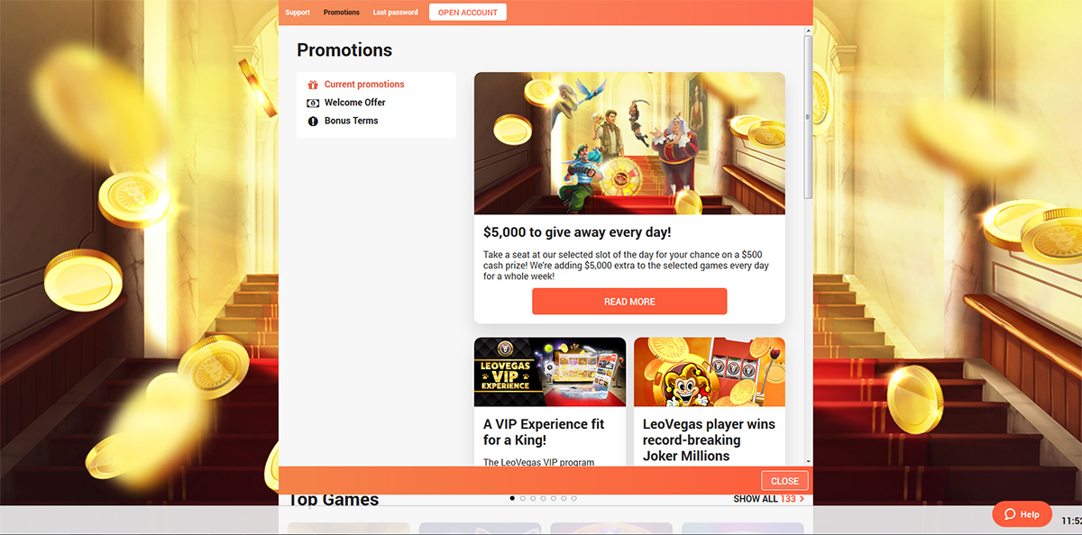Select the third carousel dot indicator
The image size is (1082, 535).
[533, 498]
